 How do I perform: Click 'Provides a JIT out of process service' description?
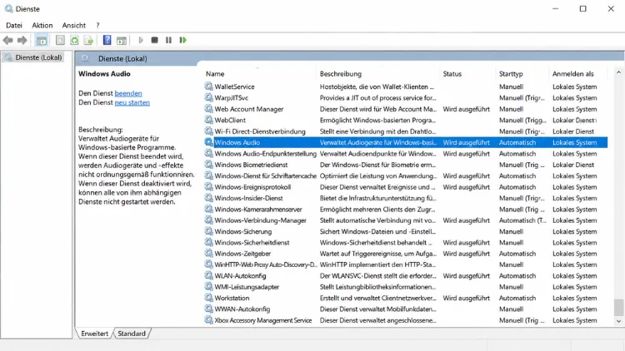377,97
